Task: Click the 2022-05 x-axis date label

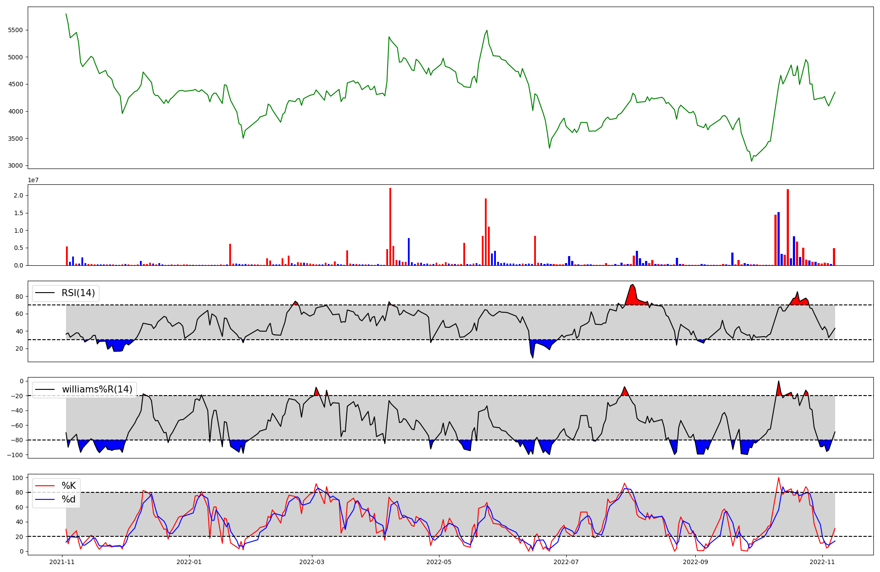Action: tap(439, 562)
